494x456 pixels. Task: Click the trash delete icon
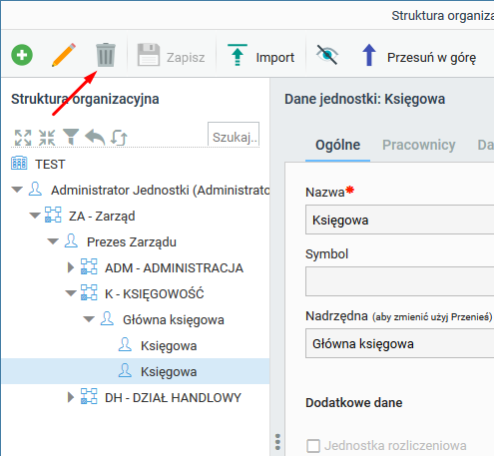click(106, 55)
